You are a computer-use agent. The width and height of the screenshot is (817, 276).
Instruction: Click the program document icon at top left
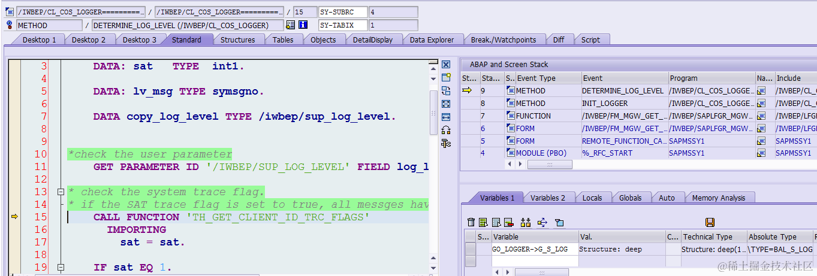[9, 12]
